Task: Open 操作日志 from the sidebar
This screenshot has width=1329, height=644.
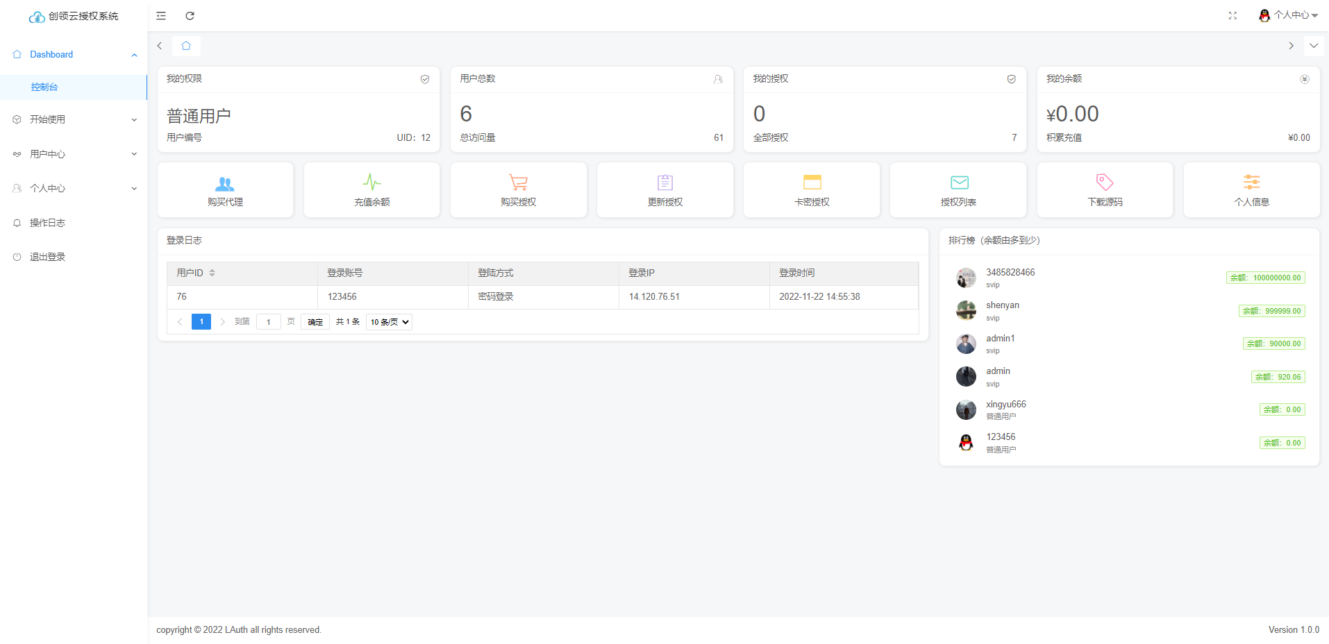Action: pyautogui.click(x=47, y=223)
